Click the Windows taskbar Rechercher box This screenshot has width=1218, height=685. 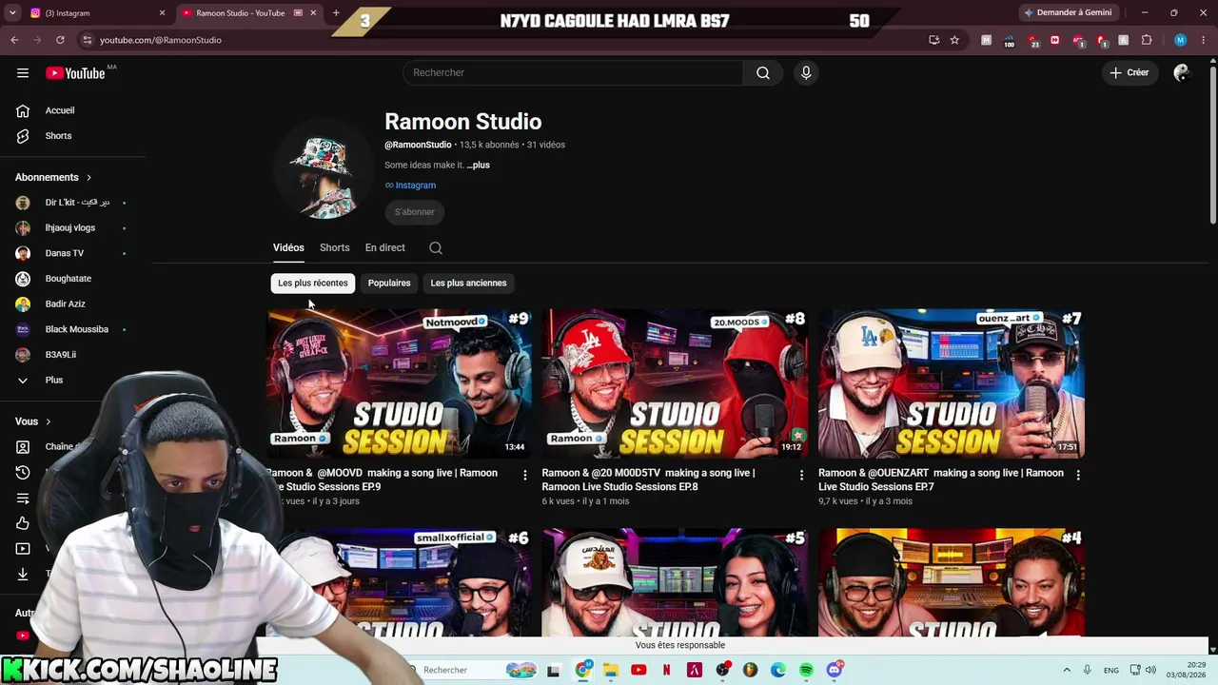pyautogui.click(x=470, y=670)
